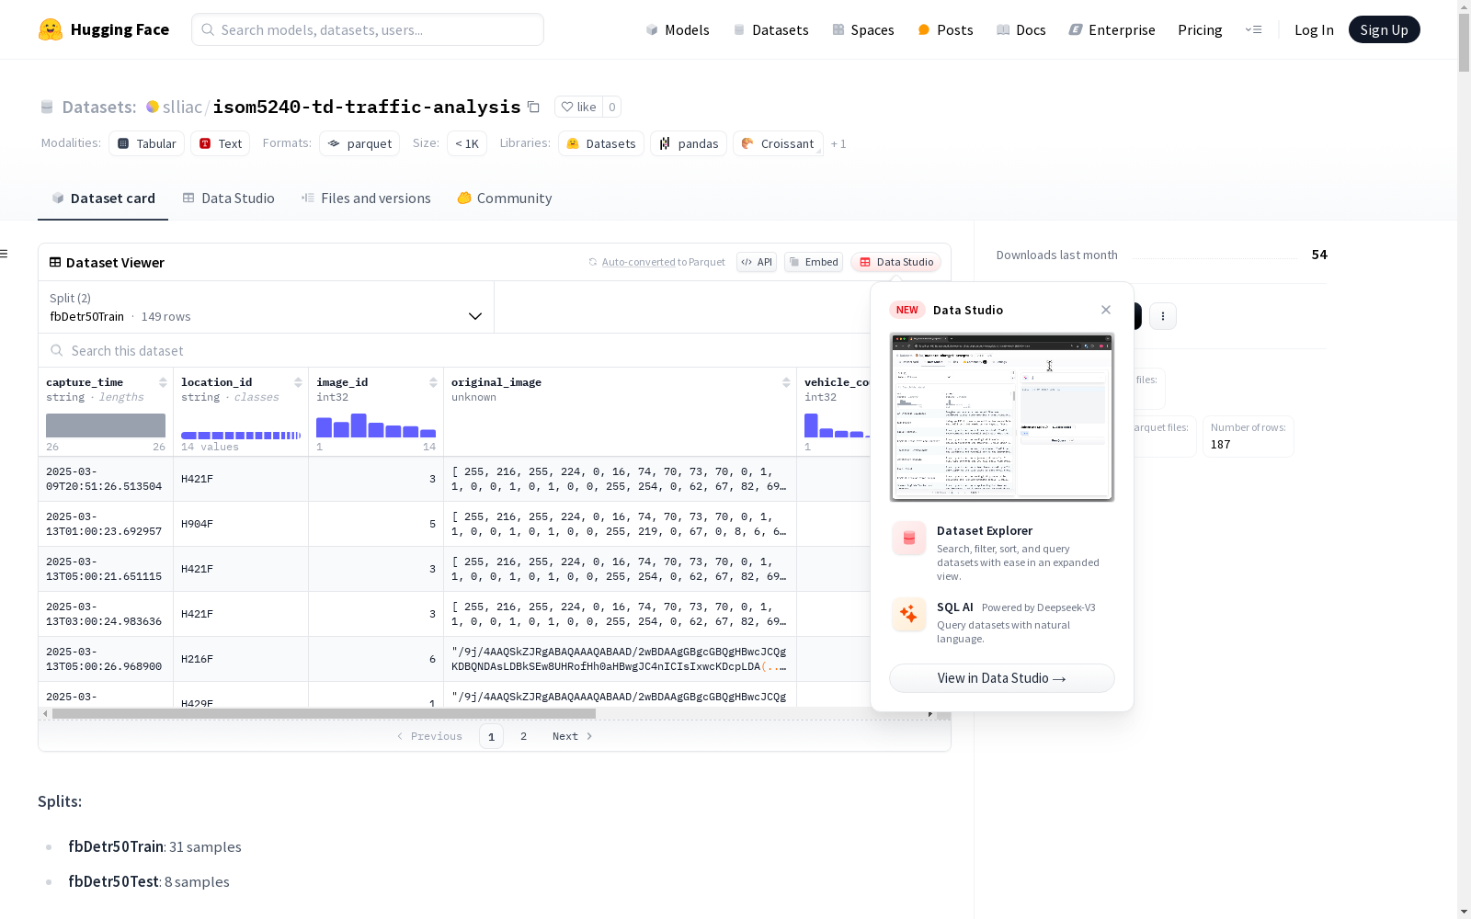The image size is (1471, 919).
Task: Select the cell 2025-03-09T20:51:26.513504
Action: click(104, 479)
